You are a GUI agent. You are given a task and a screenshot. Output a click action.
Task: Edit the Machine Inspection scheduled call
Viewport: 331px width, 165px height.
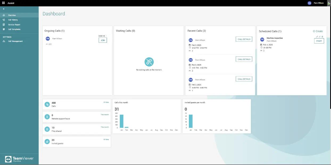click(317, 37)
